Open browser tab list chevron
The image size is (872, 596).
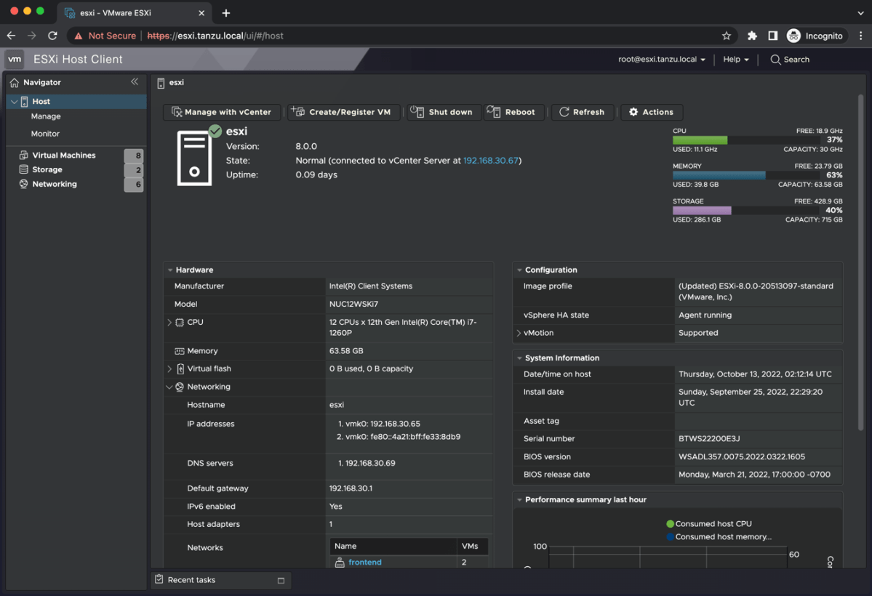(860, 13)
